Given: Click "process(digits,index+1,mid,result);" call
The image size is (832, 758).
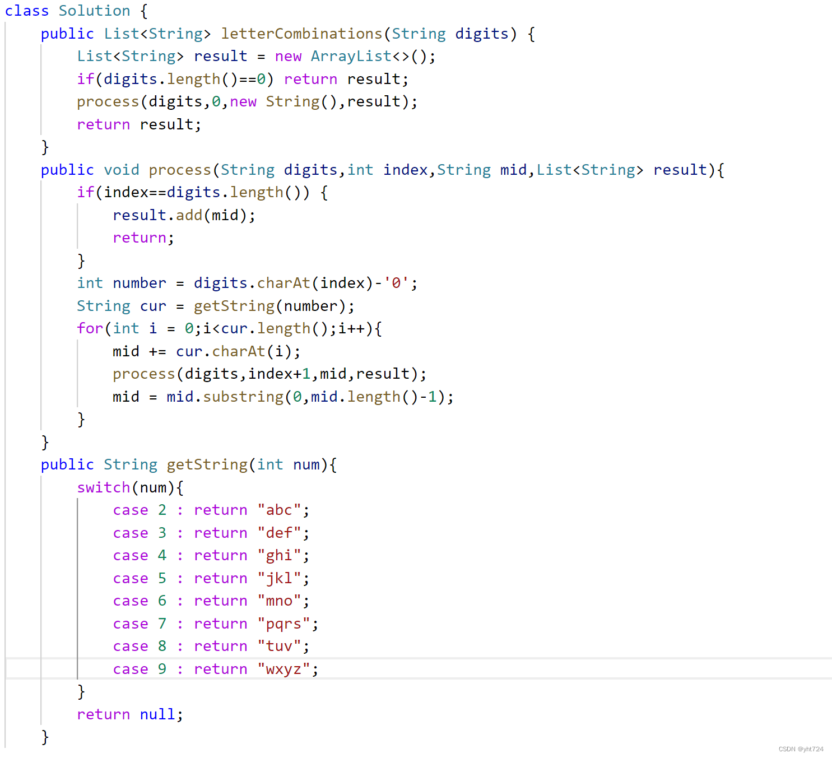Looking at the screenshot, I should click(x=269, y=374).
